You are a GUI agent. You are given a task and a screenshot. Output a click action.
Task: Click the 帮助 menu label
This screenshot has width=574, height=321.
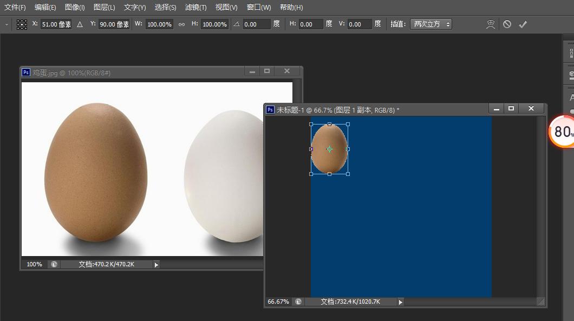click(291, 7)
